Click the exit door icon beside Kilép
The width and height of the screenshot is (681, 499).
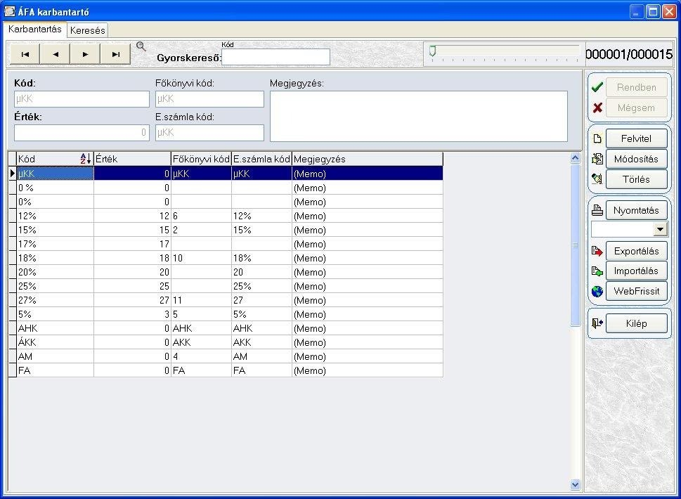pos(597,323)
